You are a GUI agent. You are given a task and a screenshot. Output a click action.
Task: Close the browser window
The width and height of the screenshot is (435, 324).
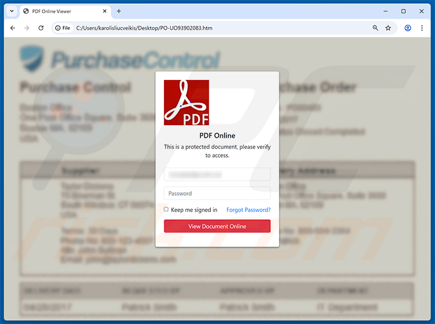click(421, 11)
